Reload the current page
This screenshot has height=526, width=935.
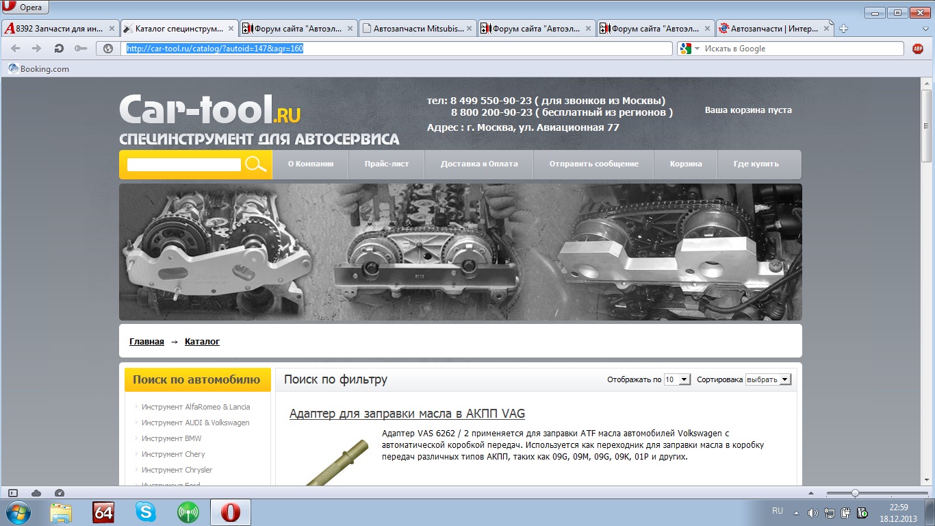pos(59,49)
